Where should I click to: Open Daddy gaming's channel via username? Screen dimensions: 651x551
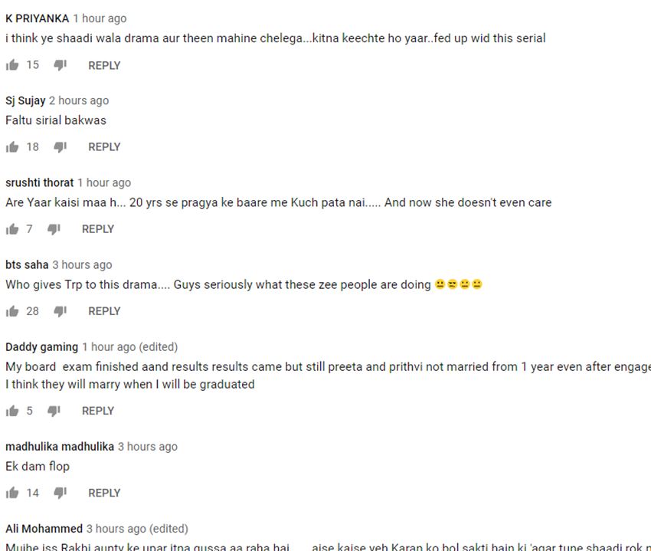click(x=41, y=347)
